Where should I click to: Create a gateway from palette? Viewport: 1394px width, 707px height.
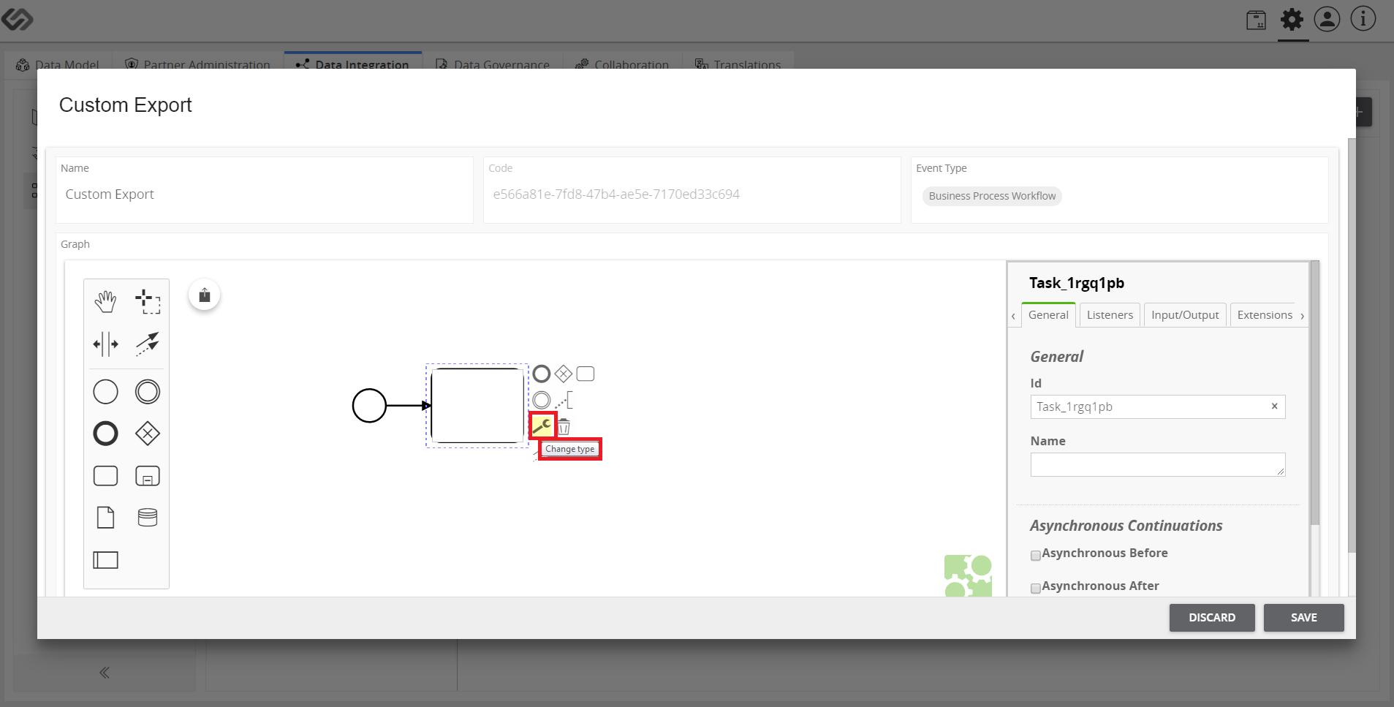click(x=148, y=434)
